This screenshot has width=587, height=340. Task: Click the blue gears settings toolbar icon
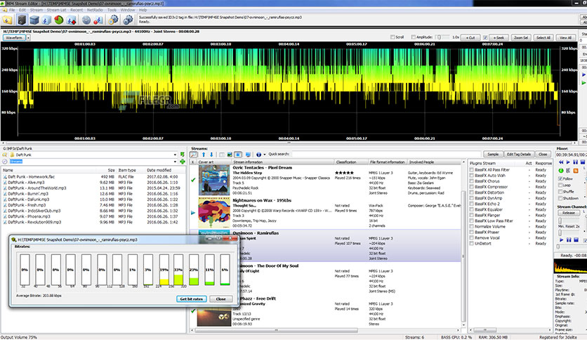(128, 20)
